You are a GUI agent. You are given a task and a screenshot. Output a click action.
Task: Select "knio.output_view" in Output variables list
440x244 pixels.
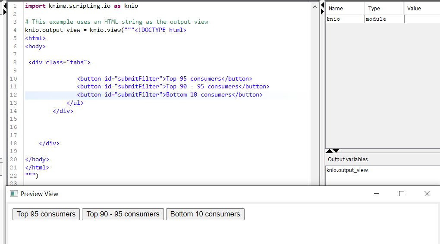tap(347, 170)
